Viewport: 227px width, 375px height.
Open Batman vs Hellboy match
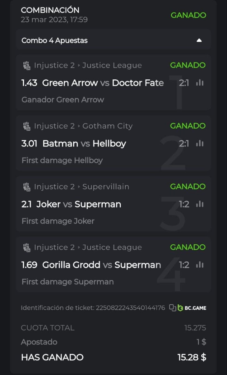pos(84,143)
